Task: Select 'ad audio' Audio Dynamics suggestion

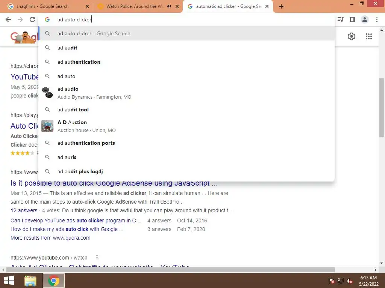Action: pyautogui.click(x=186, y=93)
